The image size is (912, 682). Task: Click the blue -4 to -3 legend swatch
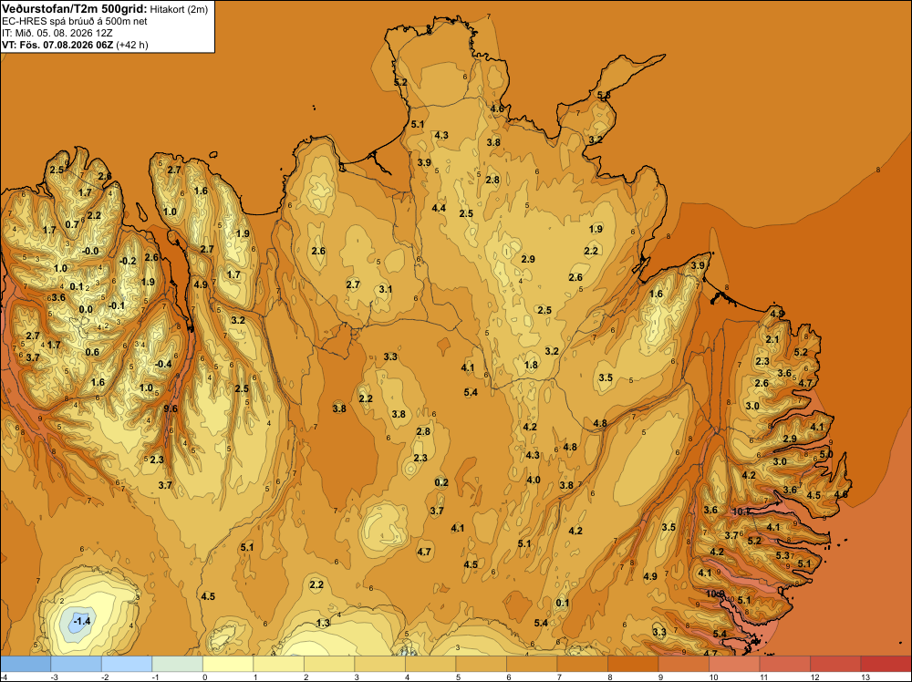[26, 664]
